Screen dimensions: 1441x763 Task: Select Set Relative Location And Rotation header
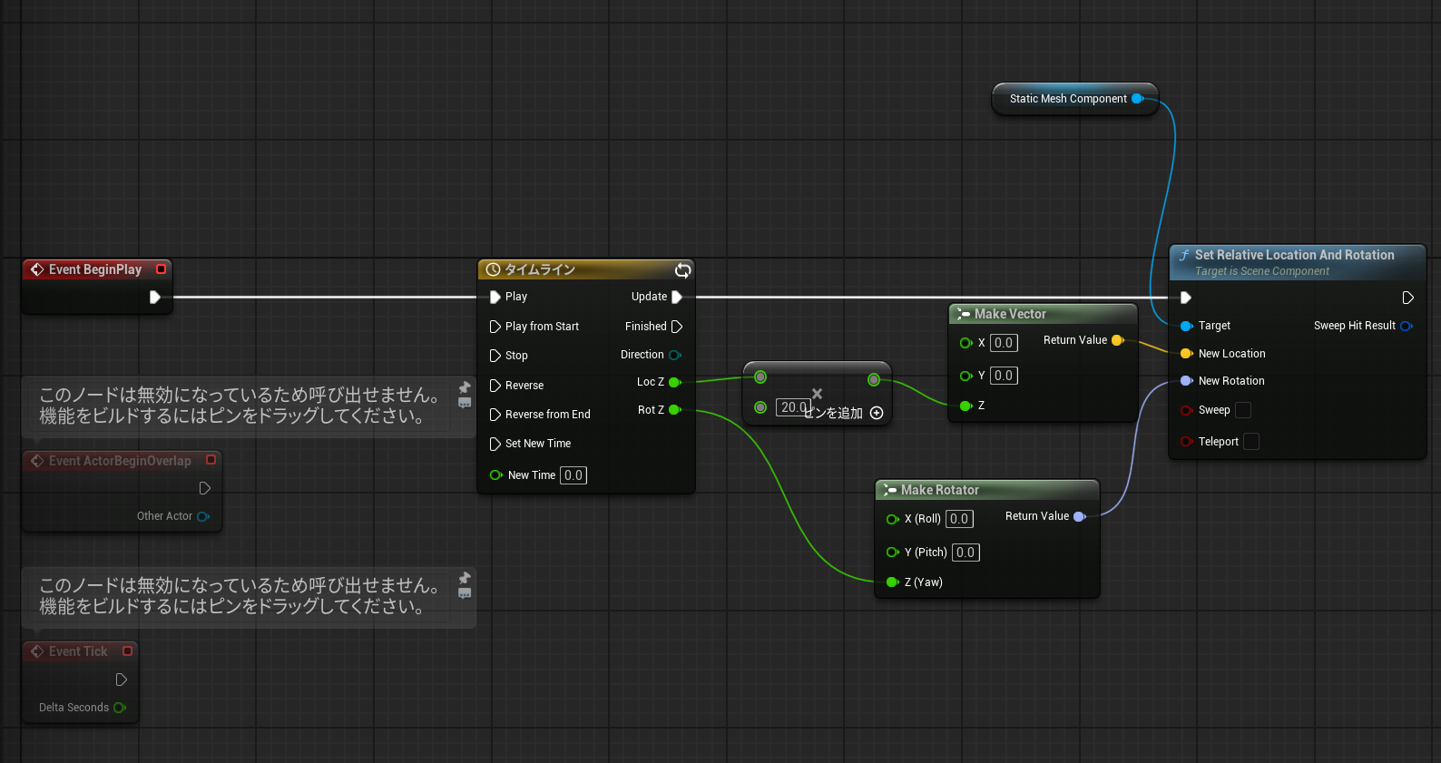[1298, 262]
